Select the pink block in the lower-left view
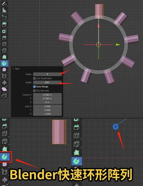The image size is (143, 186). click(x=59, y=132)
